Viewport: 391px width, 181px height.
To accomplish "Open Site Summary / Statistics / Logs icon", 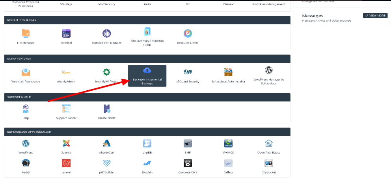I will tap(147, 32).
